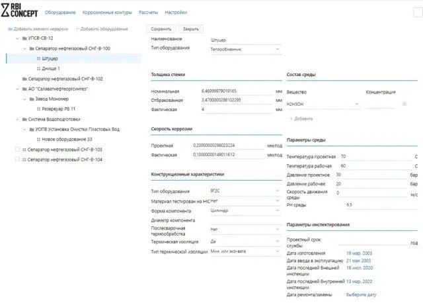Open the Расчеты menu
The image size is (423, 303).
(148, 13)
